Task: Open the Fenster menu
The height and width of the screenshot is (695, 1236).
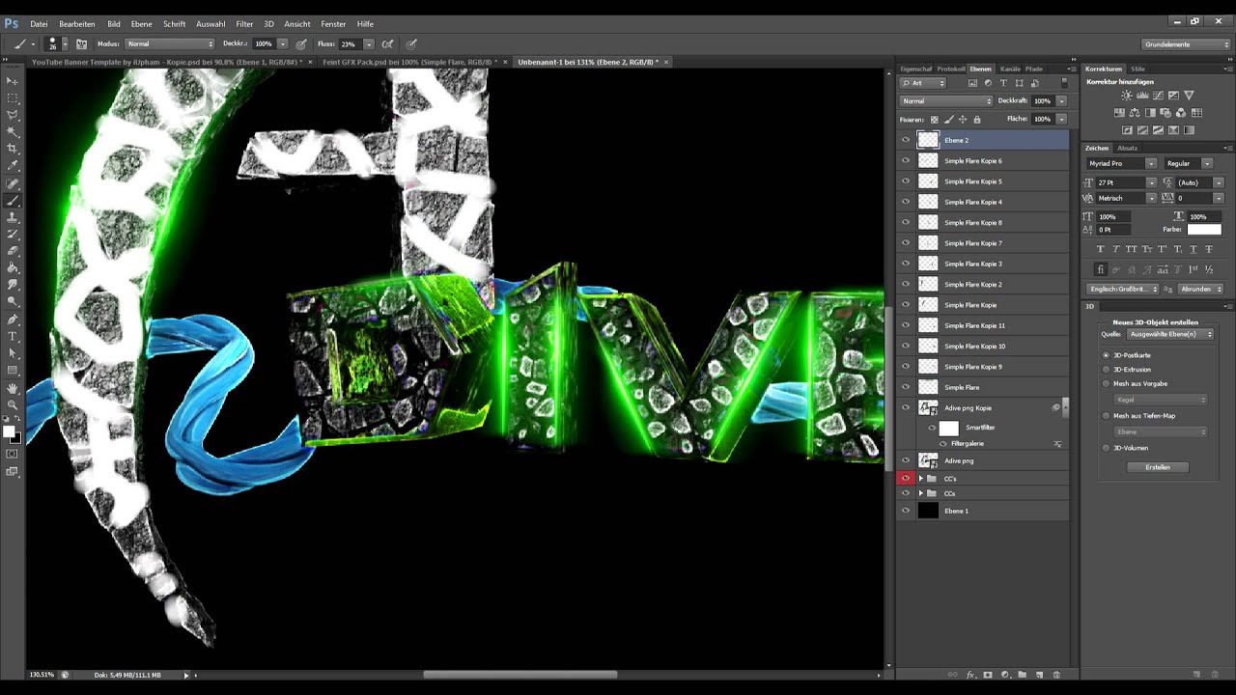Action: pos(333,23)
